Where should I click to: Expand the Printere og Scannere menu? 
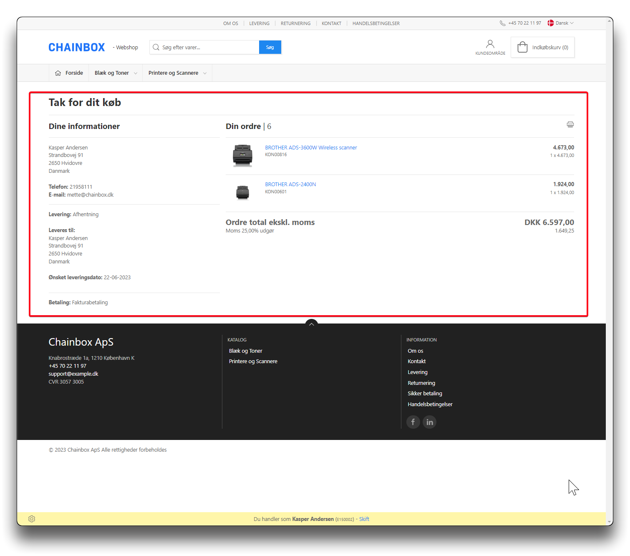[x=177, y=73]
